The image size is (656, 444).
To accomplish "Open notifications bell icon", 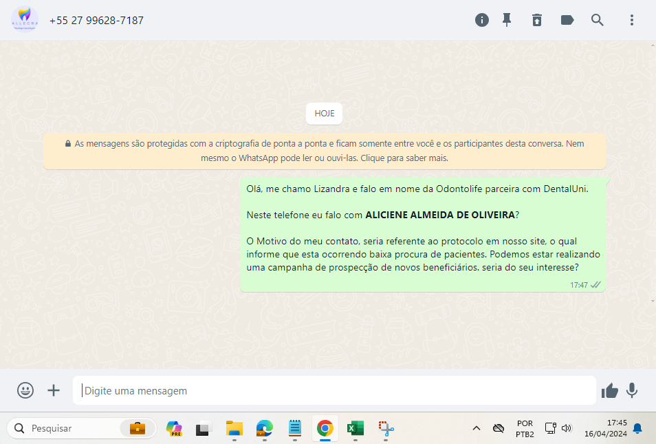I will pyautogui.click(x=637, y=428).
